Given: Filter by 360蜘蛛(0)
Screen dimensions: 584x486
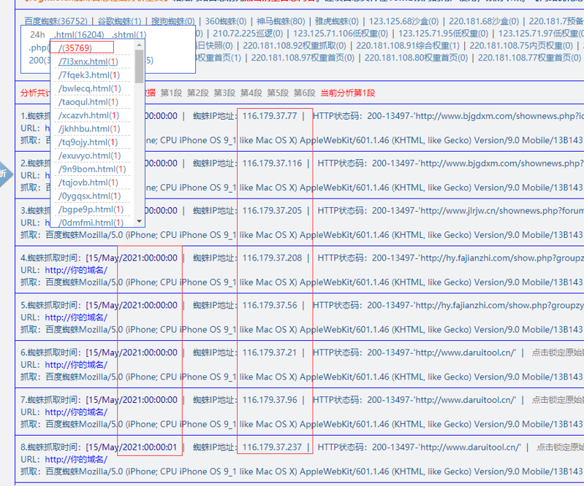Looking at the screenshot, I should coord(226,21).
